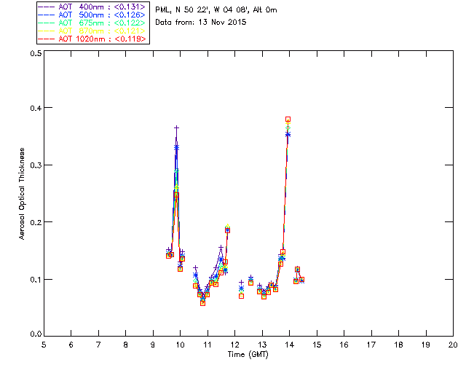Click the x-axis label 17
This screenshot has height=373, width=466.
pyautogui.click(x=371, y=345)
